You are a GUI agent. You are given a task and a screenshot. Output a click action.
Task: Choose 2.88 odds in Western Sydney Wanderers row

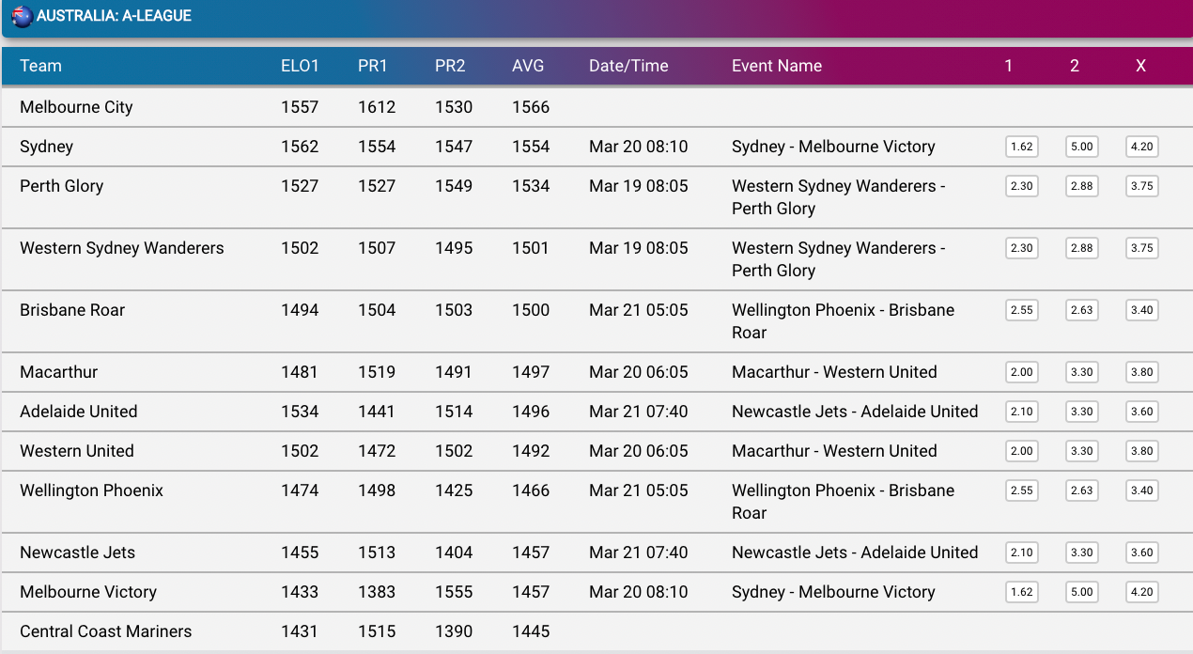click(1081, 248)
